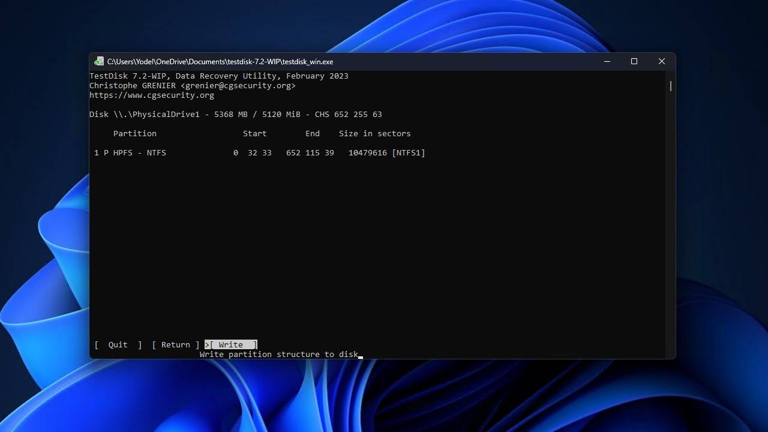Click the HPFS - NTFS partition row
Image resolution: width=768 pixels, height=432 pixels.
(259, 153)
